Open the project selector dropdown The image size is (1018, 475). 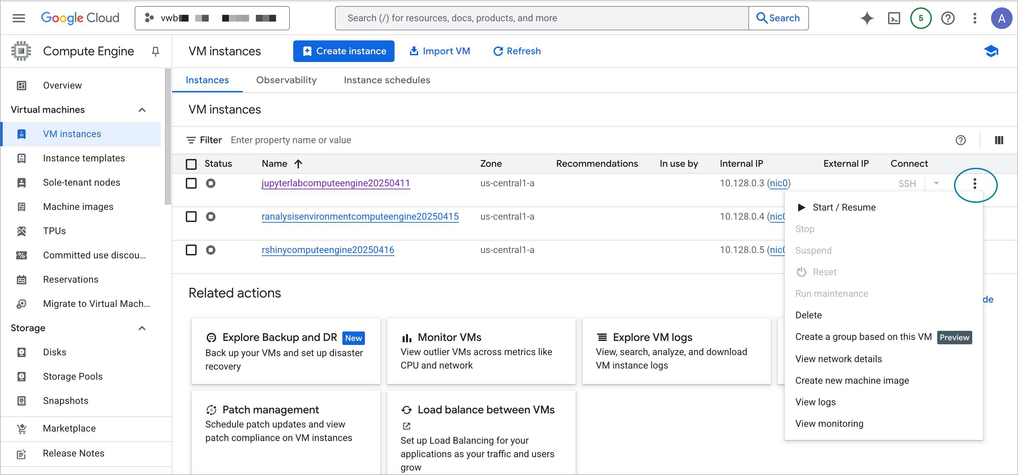[x=212, y=18]
